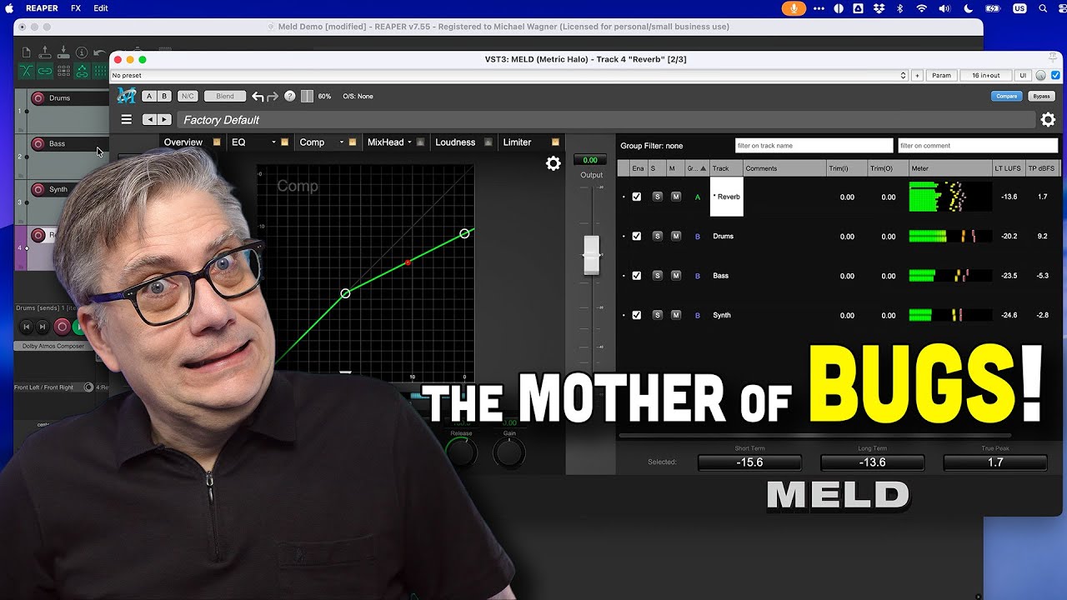Toggle the Comp section enable square
This screenshot has height=600, width=1067.
[x=353, y=142]
